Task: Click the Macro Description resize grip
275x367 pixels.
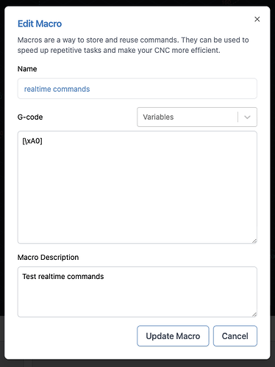Action: (254, 315)
